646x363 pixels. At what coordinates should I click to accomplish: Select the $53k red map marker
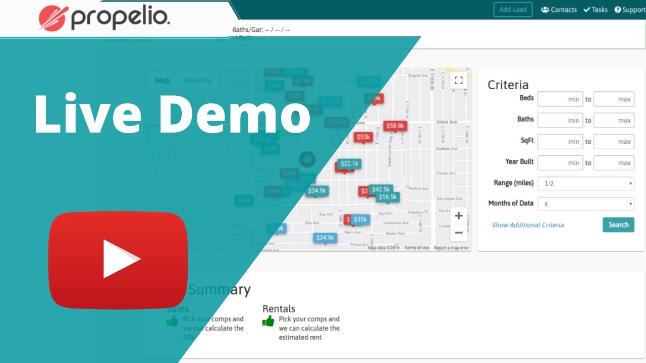363,138
